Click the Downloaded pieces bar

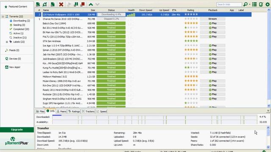(x=155, y=117)
